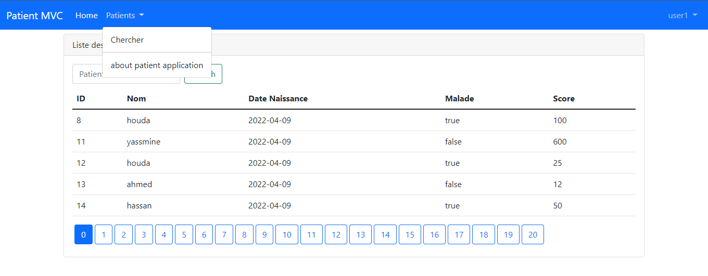
Task: Go to pagination page 6
Action: tap(204, 235)
